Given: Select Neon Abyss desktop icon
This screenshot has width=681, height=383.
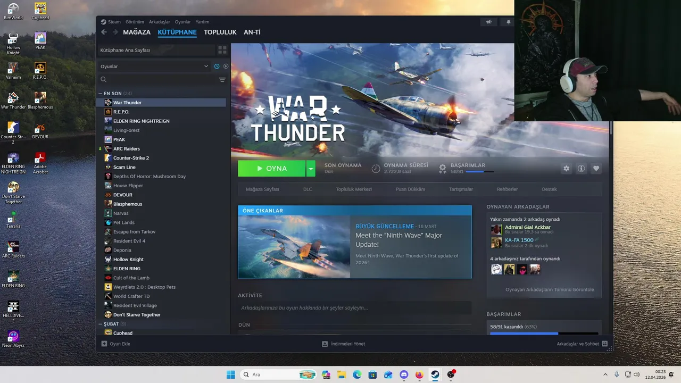Looking at the screenshot, I should 13,339.
